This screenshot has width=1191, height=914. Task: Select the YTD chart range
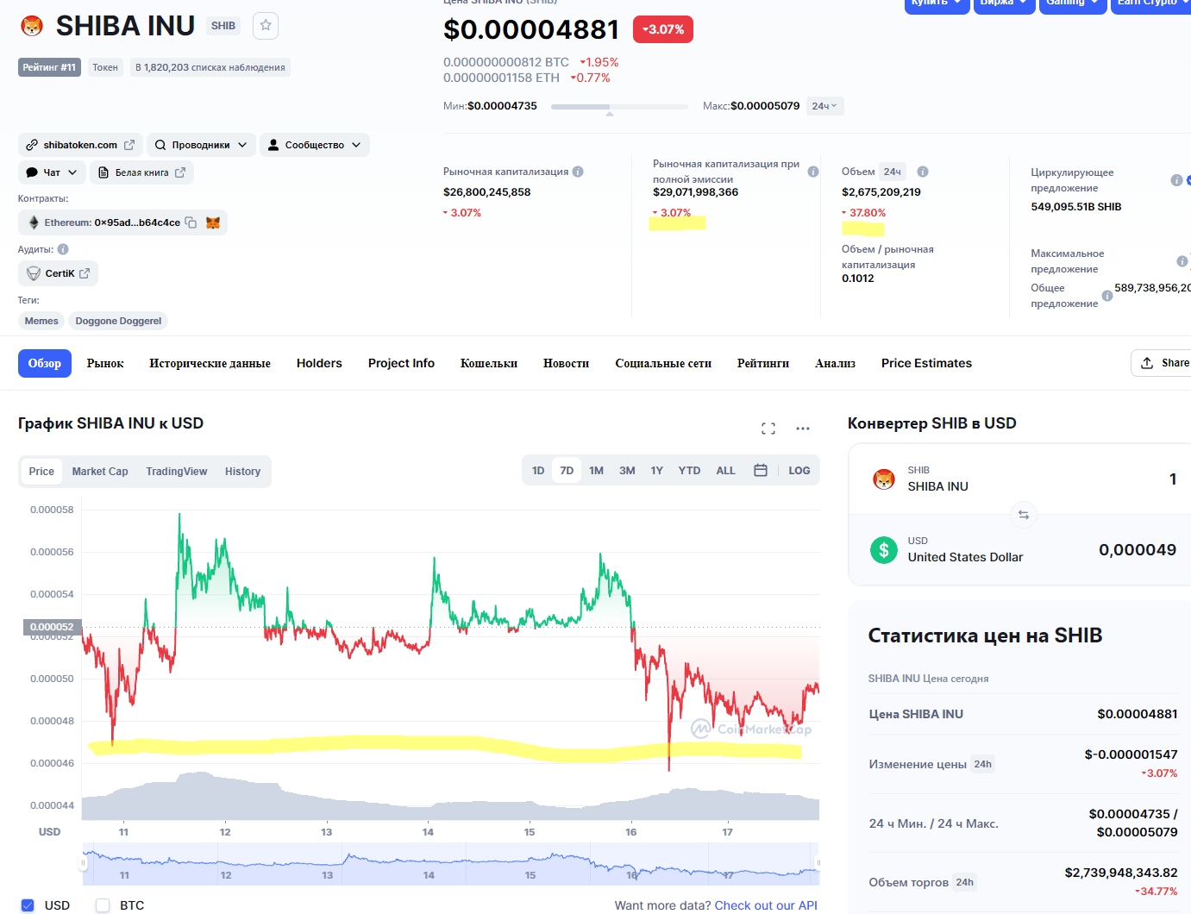689,471
